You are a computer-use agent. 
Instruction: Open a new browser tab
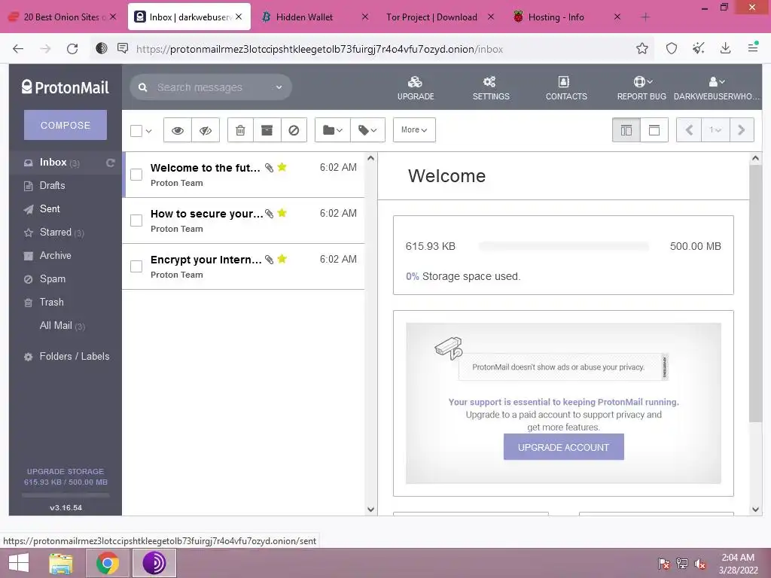coord(645,17)
